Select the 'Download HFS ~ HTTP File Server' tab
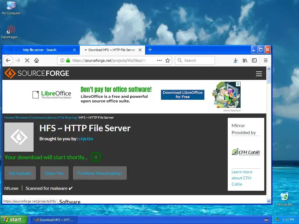Screen dimensions: 299x224 click(x=112, y=50)
